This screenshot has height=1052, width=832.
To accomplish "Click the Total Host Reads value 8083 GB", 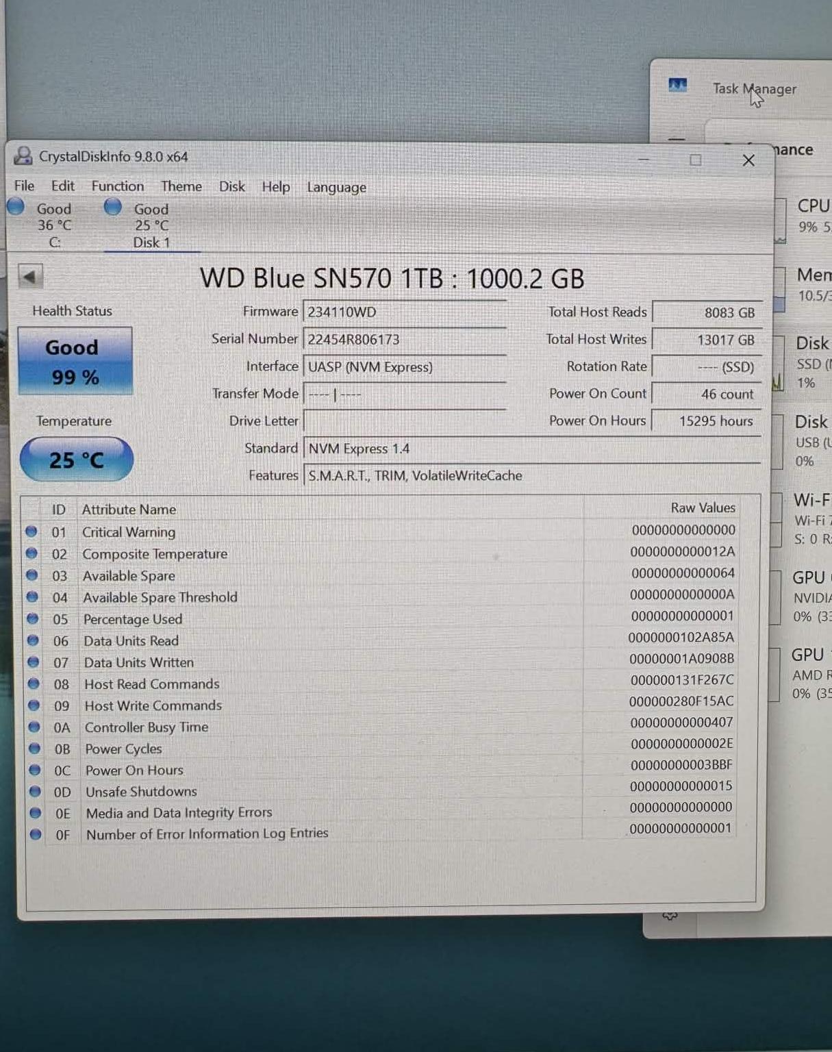I will (x=707, y=312).
